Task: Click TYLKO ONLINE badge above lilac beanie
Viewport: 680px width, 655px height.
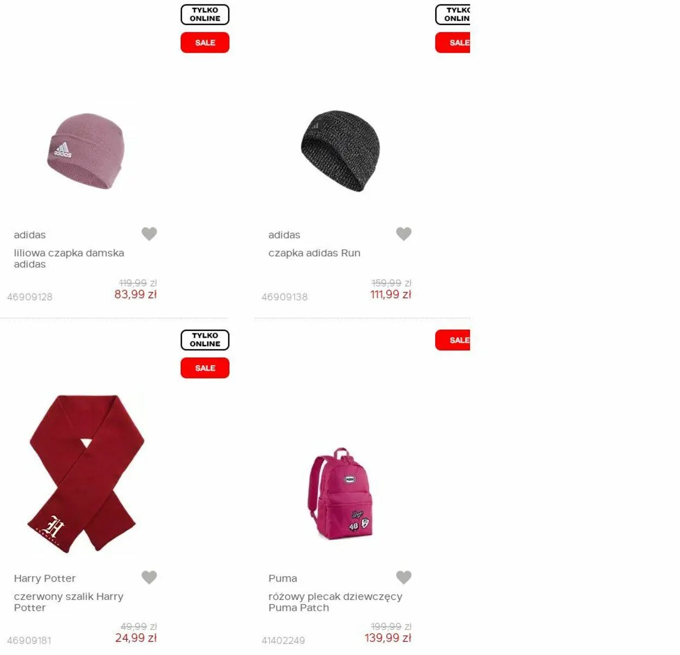Action: coord(205,15)
